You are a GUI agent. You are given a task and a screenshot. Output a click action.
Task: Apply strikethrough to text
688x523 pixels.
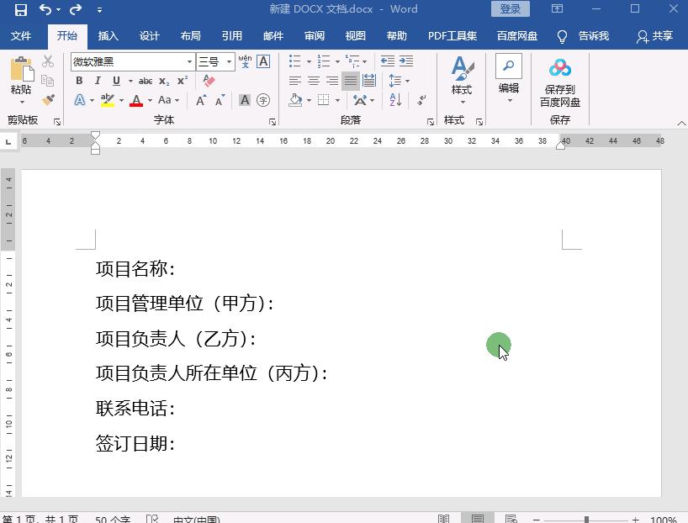click(145, 81)
